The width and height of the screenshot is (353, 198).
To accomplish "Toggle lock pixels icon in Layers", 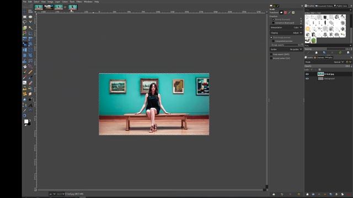I will (312, 70).
